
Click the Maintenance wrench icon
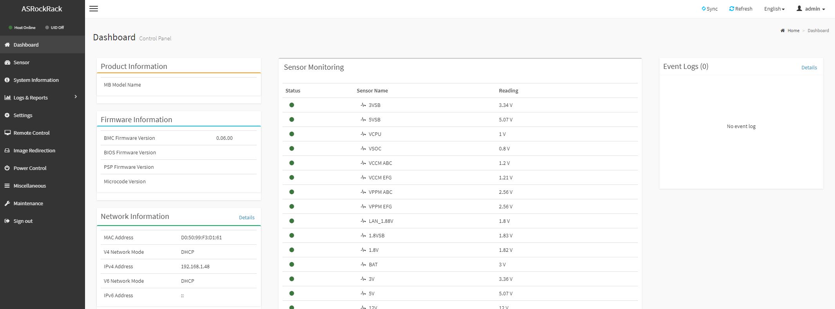[x=7, y=203]
